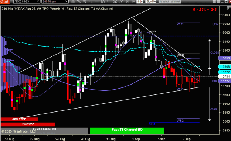Click the 15808 cyan price marker
Image resolution: width=231 pixels, height=141 pixels.
tap(224, 67)
